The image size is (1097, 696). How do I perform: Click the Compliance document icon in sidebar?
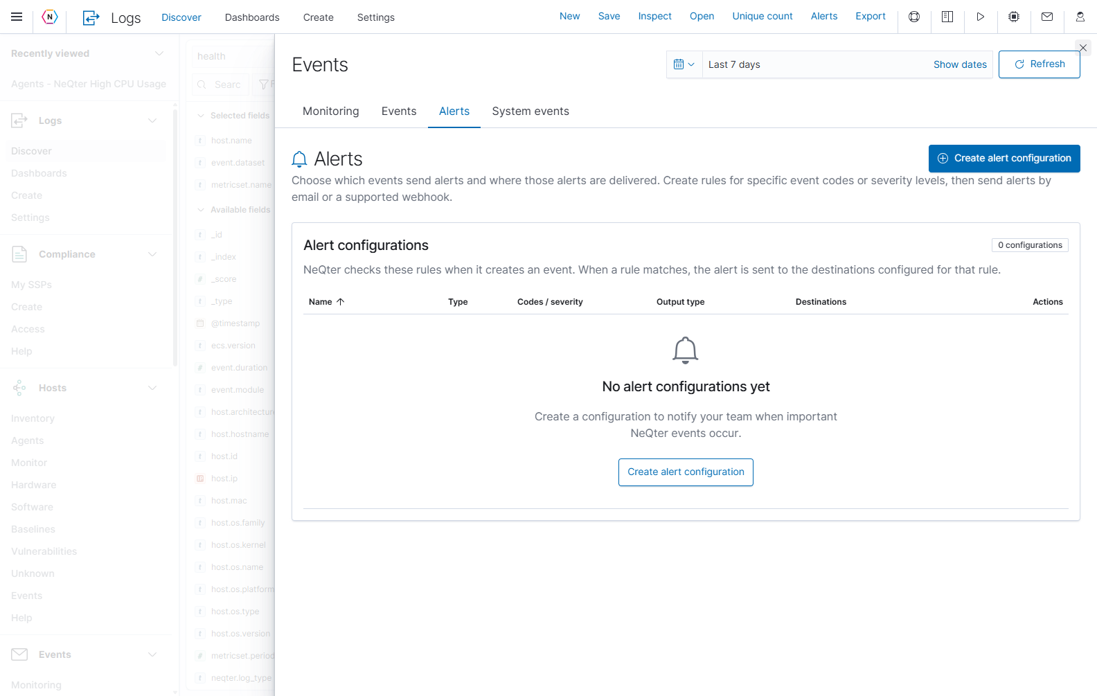[x=19, y=254]
